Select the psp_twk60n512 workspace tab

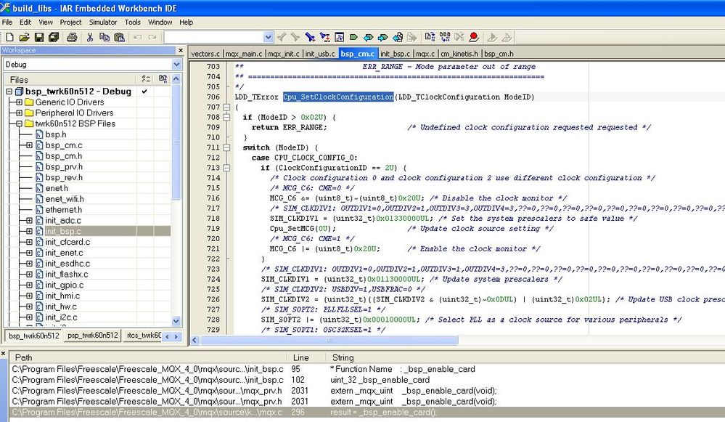(92, 336)
